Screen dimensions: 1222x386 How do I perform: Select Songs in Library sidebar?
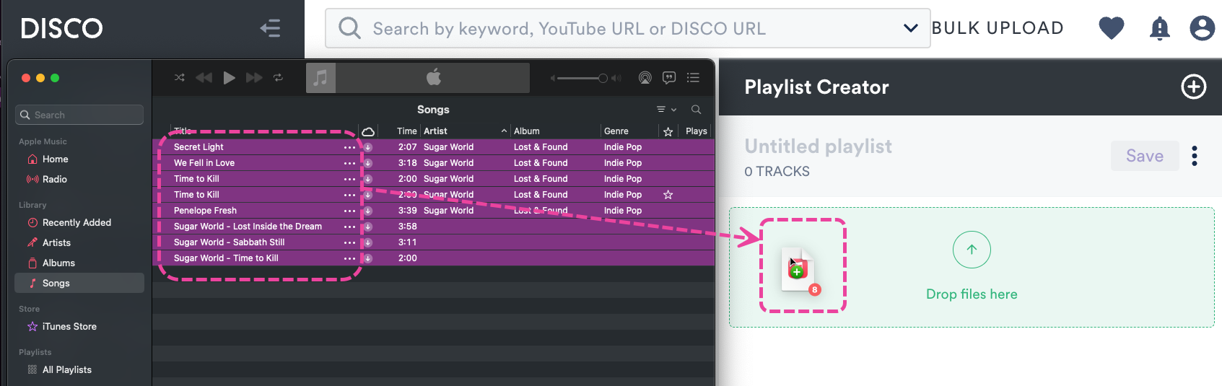click(79, 283)
